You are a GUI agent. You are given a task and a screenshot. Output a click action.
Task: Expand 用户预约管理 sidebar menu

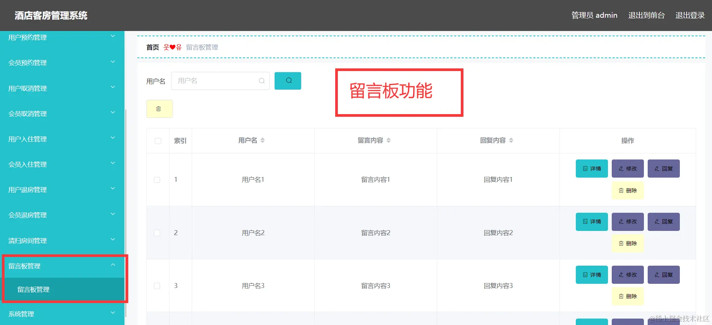[x=62, y=37]
